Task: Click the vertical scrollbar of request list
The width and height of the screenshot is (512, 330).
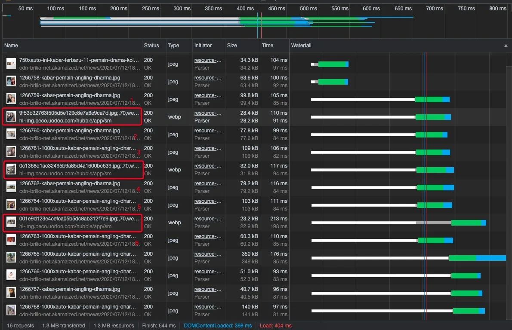Action: tap(509, 192)
